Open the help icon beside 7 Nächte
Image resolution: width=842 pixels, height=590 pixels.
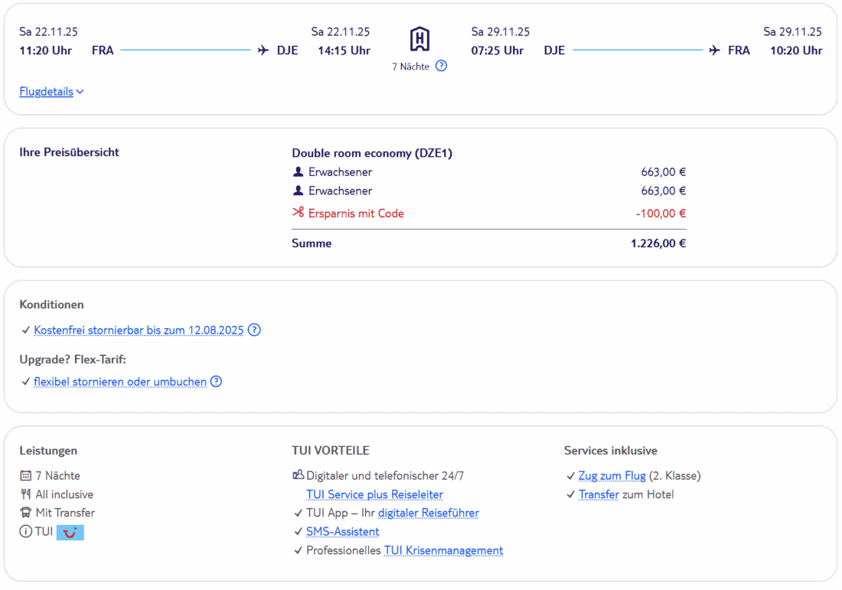[x=441, y=66]
